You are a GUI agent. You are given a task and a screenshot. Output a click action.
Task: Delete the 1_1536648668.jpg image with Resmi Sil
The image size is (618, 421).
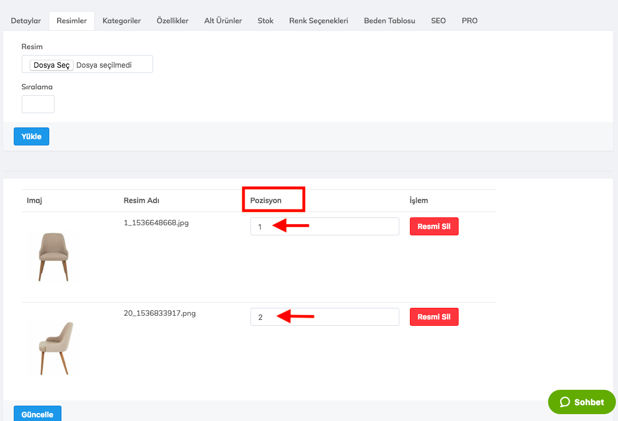[434, 226]
